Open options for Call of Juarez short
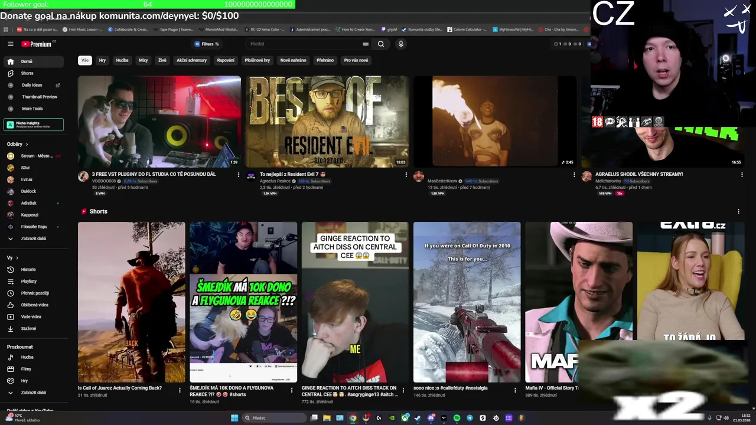 (180, 390)
